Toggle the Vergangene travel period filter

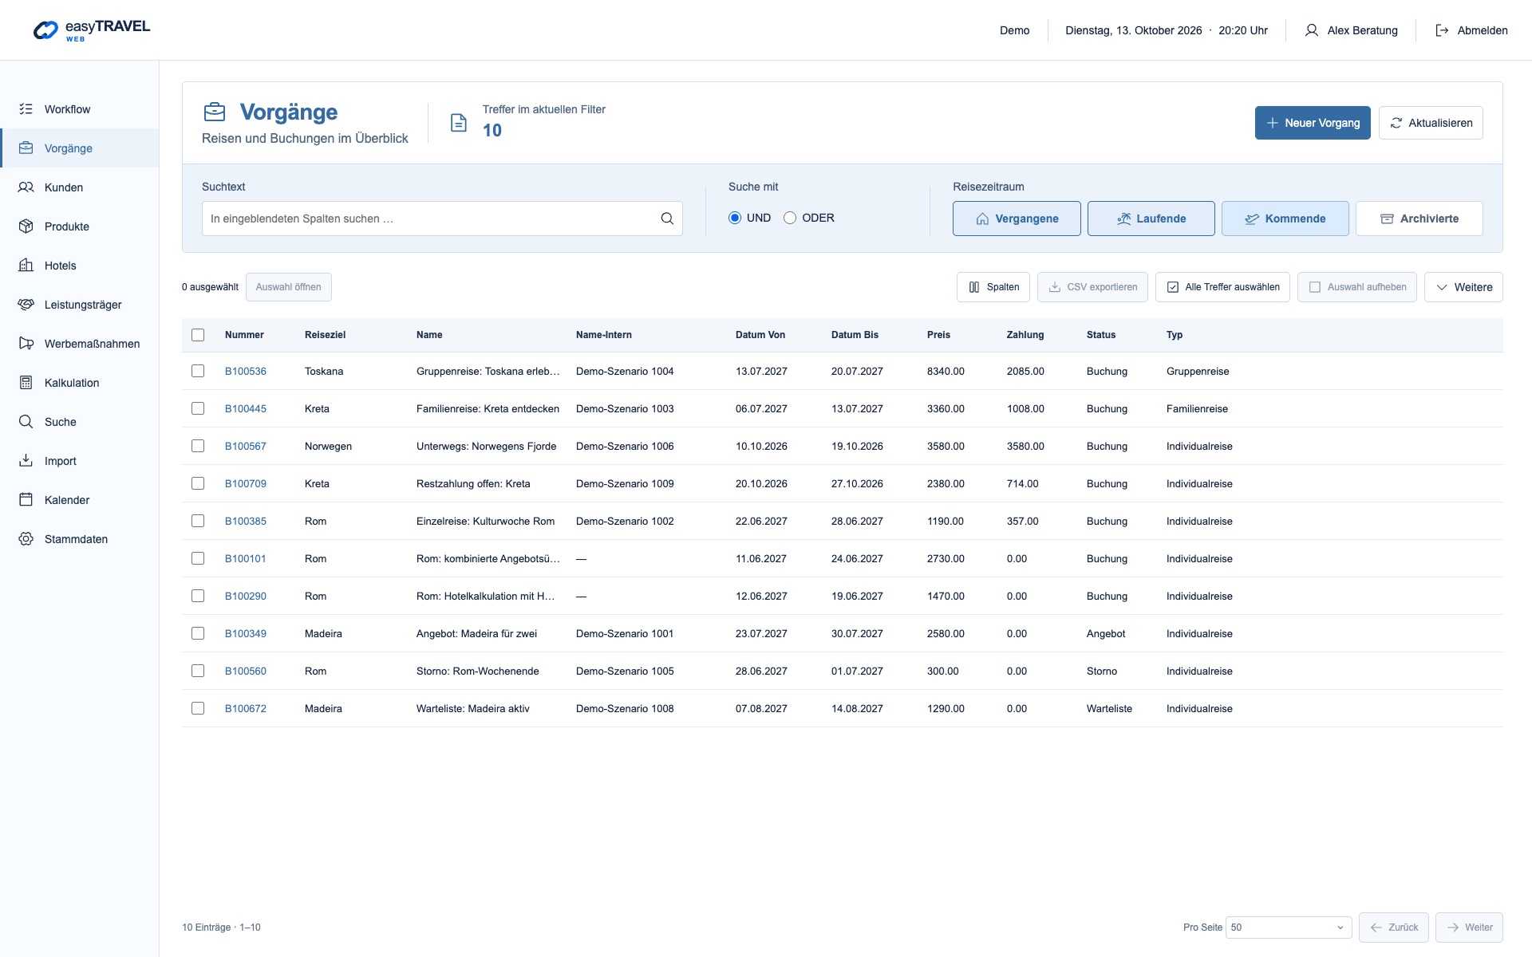pos(1017,219)
